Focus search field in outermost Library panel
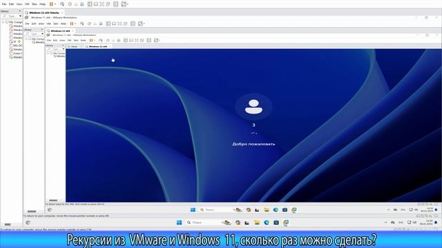442x248 pixels. [x=10, y=17]
